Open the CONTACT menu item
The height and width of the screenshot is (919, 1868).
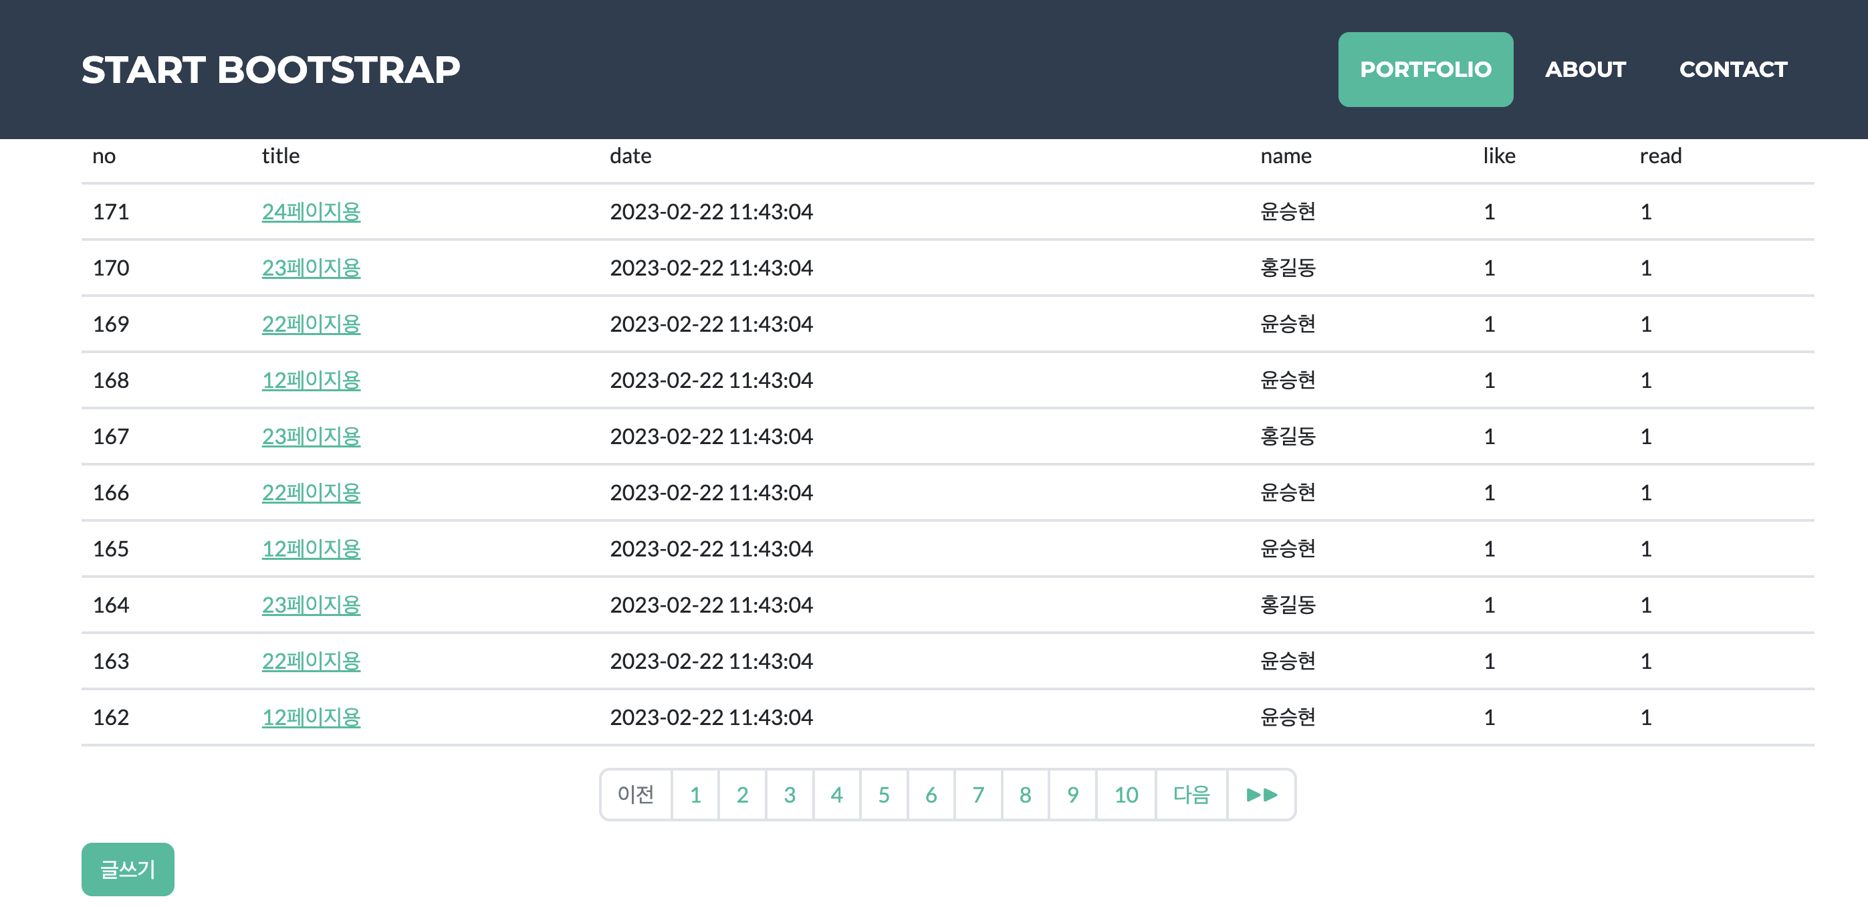pos(1733,70)
